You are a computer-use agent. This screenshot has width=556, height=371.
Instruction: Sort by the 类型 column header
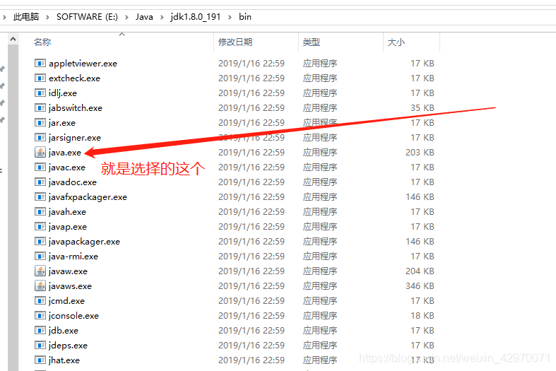pyautogui.click(x=312, y=42)
